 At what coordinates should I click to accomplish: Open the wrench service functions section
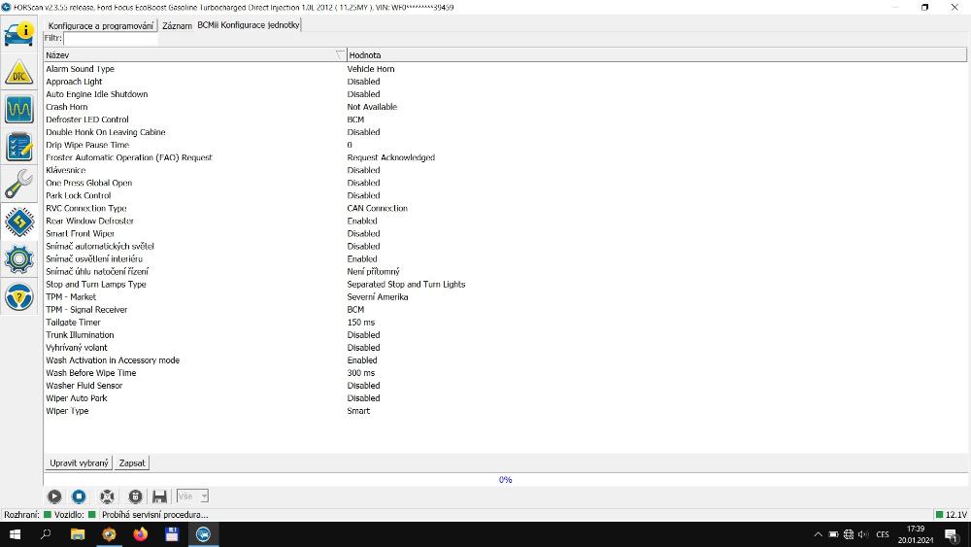tap(19, 184)
